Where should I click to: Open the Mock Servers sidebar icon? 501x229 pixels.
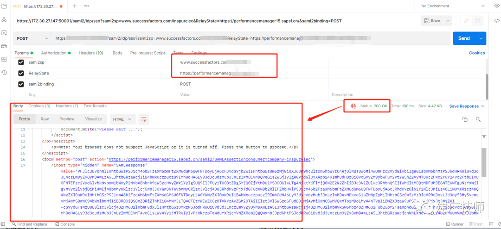coord(4,46)
